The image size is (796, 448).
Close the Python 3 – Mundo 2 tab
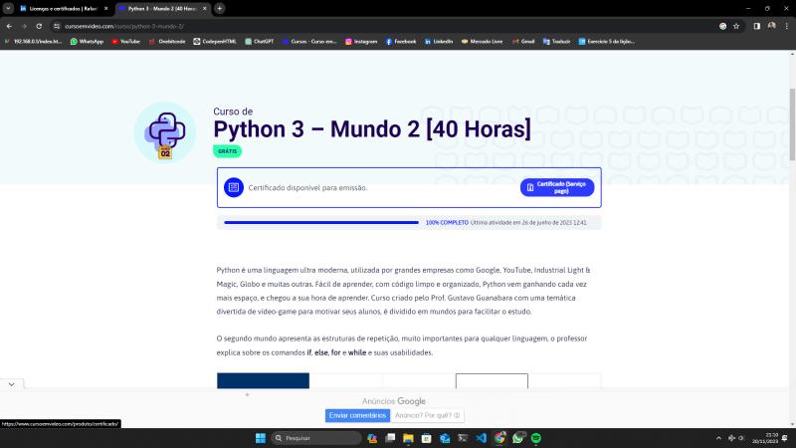click(x=205, y=9)
